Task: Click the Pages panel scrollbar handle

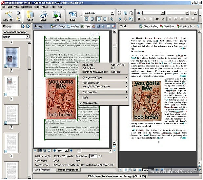Action: tap(30, 63)
